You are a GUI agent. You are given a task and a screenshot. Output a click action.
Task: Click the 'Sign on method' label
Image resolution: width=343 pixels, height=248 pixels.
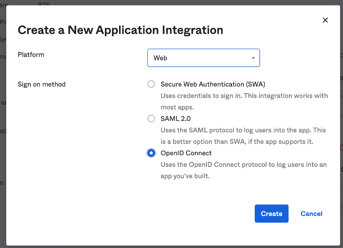tap(42, 84)
